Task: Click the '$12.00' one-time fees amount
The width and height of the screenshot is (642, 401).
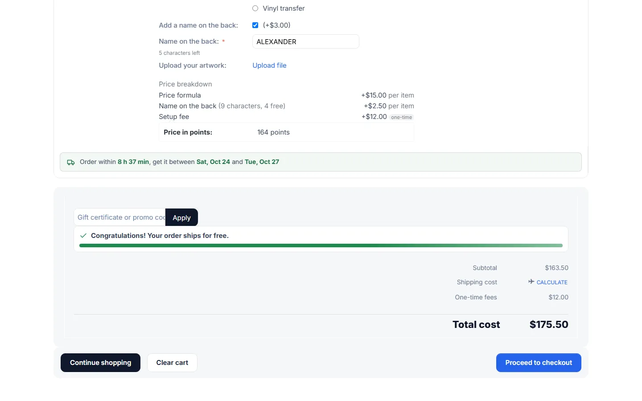Action: point(558,297)
